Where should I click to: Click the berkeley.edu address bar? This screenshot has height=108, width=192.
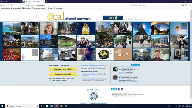[78, 5]
